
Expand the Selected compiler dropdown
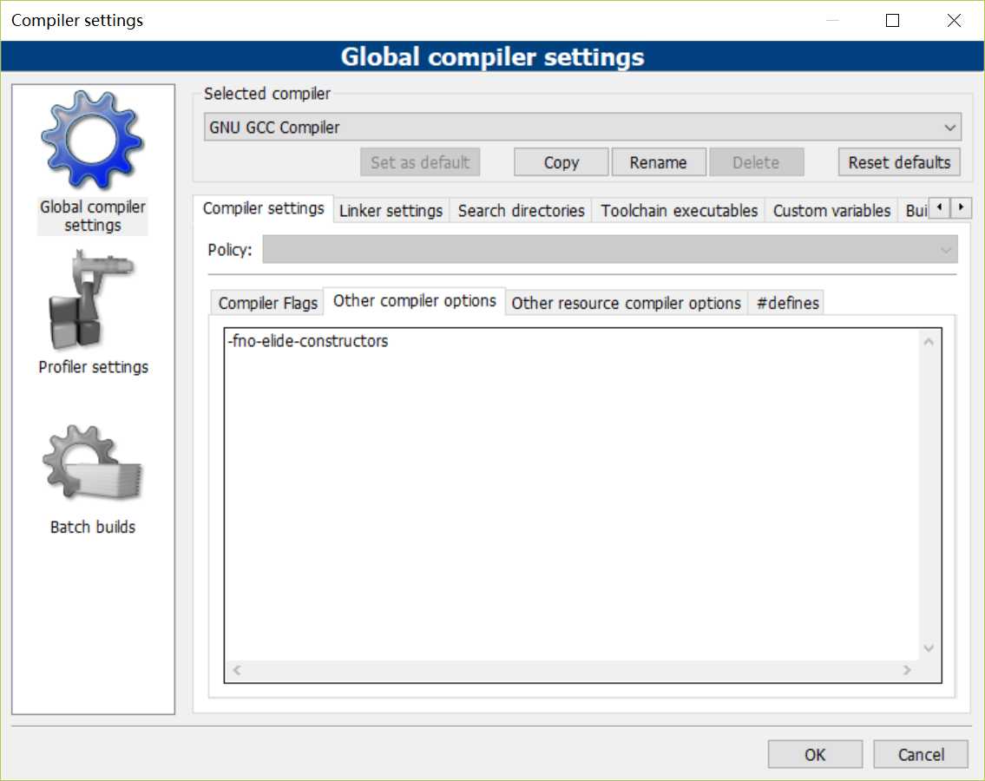pos(582,127)
